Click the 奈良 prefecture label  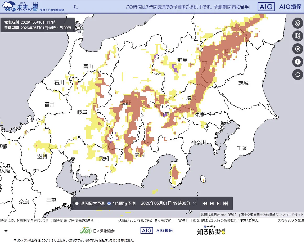tap(24, 202)
